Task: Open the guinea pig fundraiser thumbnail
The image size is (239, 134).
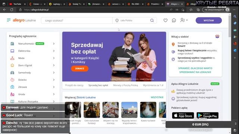Action: click(148, 110)
